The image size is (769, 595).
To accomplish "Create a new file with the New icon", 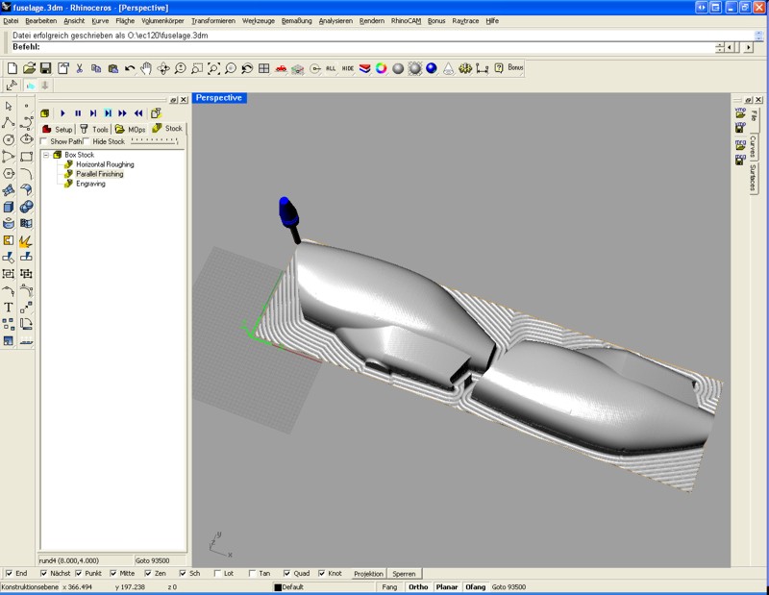I will [12, 68].
